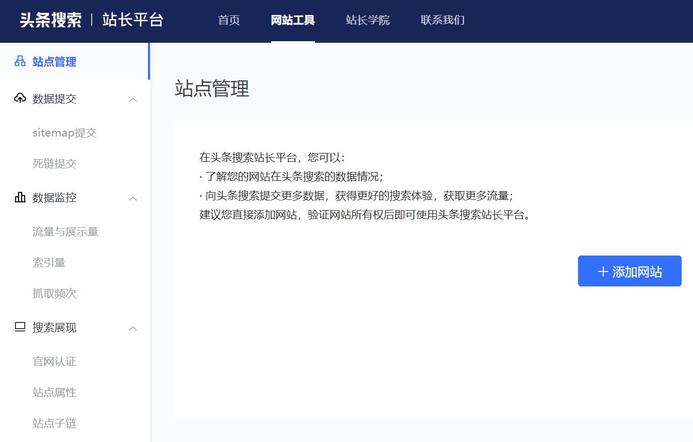Collapse the 数据监控 section chevron
The height and width of the screenshot is (442, 693).
(133, 198)
